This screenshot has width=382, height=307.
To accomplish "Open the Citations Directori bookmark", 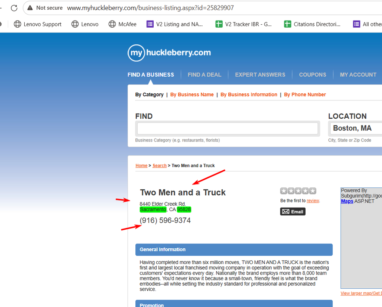I will [x=312, y=24].
